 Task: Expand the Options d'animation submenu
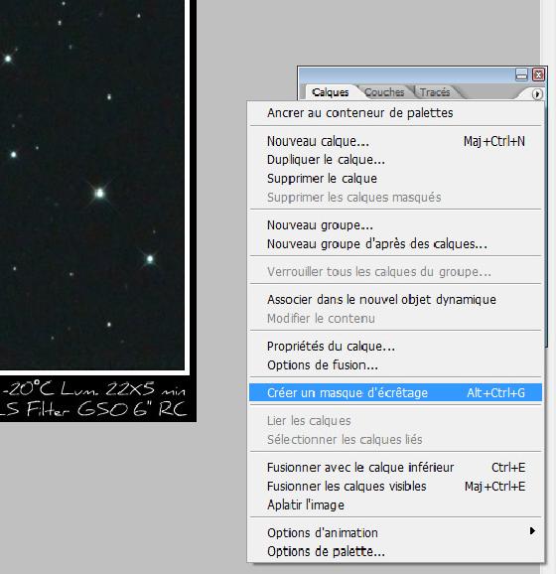coord(395,532)
